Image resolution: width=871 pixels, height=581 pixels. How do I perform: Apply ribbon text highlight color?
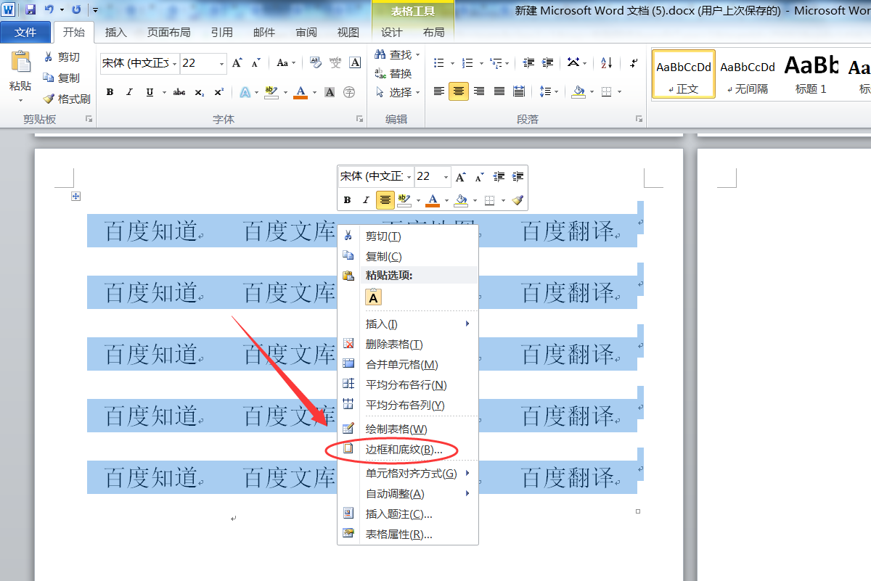[x=271, y=92]
